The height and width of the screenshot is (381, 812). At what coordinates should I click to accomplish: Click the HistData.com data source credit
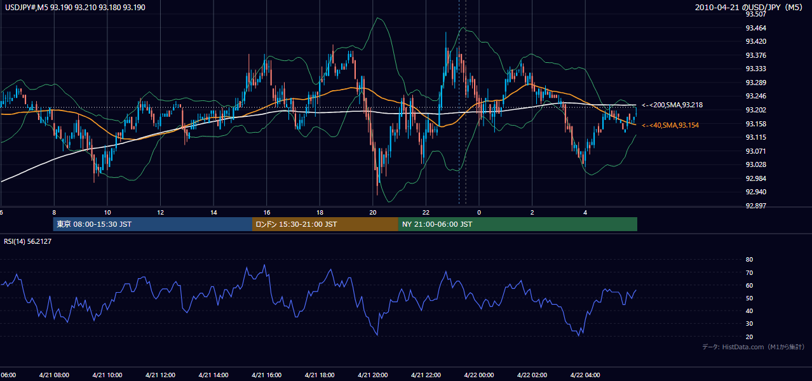coord(753,347)
